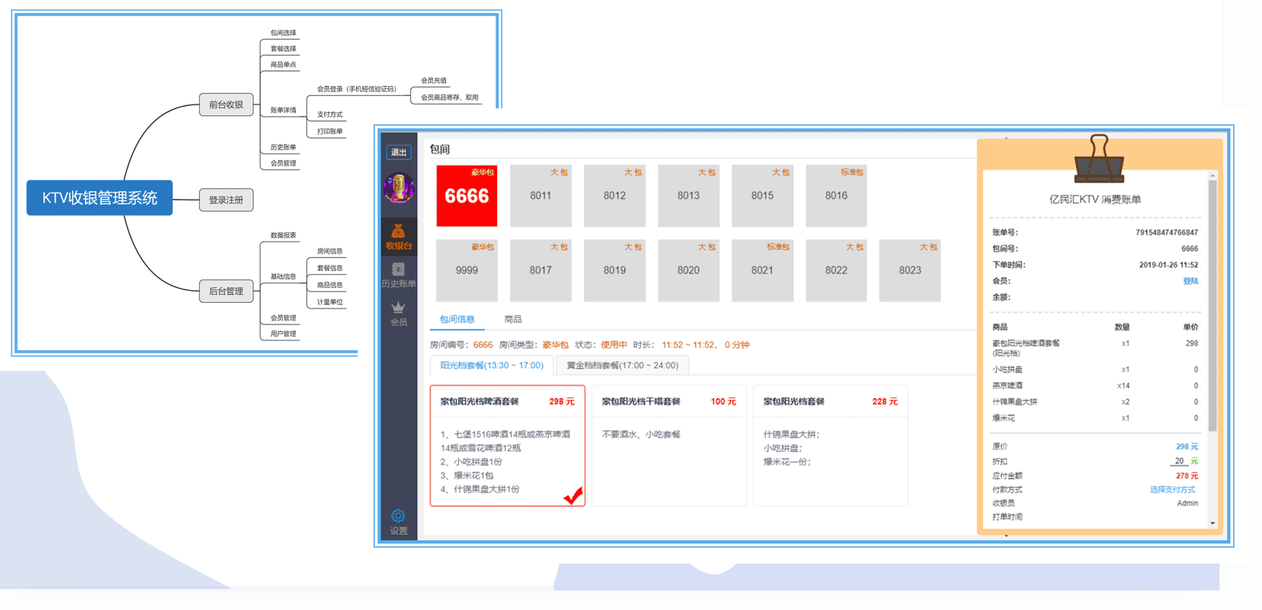Screen dimensions: 1262x610
Task: Select the 228 元 package card
Action: pyautogui.click(x=830, y=445)
